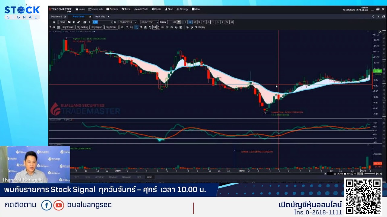Click the checklist icon before plus sign
The height and width of the screenshot is (217, 387).
85,22
